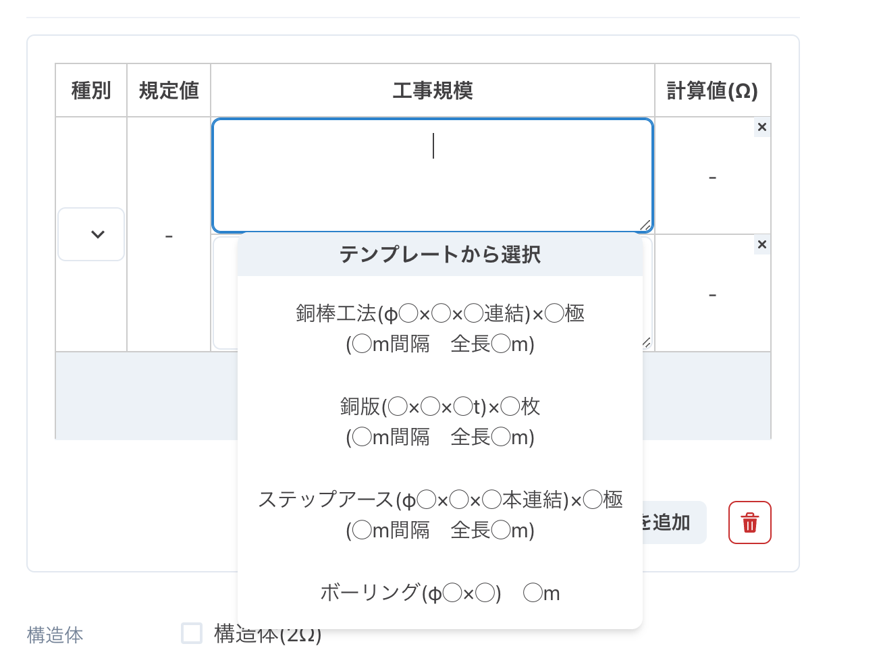Image resolution: width=883 pixels, height=671 pixels.
Task: Click the 工事規模 column header
Action: (433, 90)
